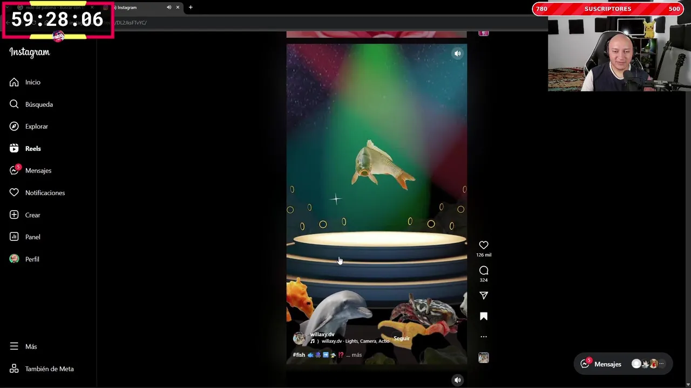Image resolution: width=691 pixels, height=388 pixels.
Task: Open the Mensajes messenger icon in sidebar
Action: pyautogui.click(x=14, y=170)
